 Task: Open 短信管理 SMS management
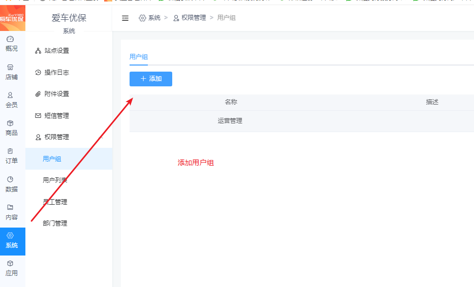pyautogui.click(x=69, y=116)
